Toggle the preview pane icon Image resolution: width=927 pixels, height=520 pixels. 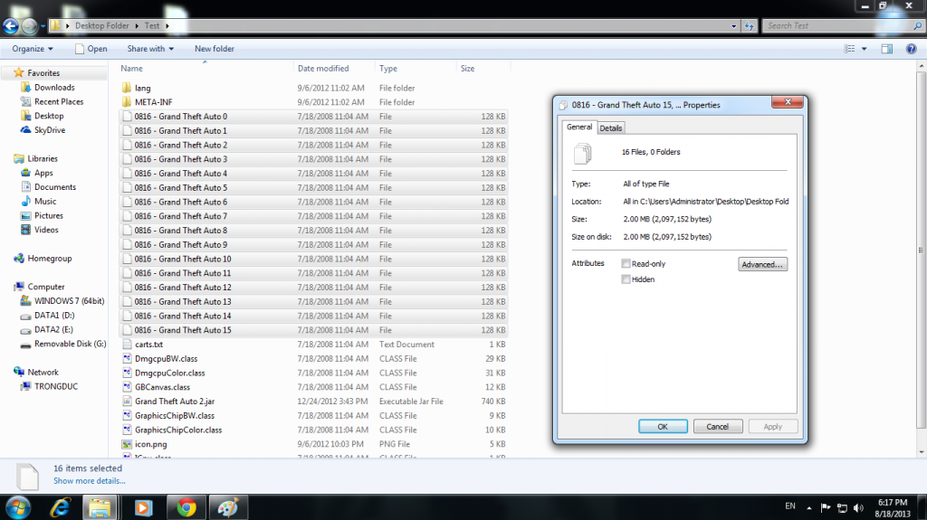coord(887,49)
